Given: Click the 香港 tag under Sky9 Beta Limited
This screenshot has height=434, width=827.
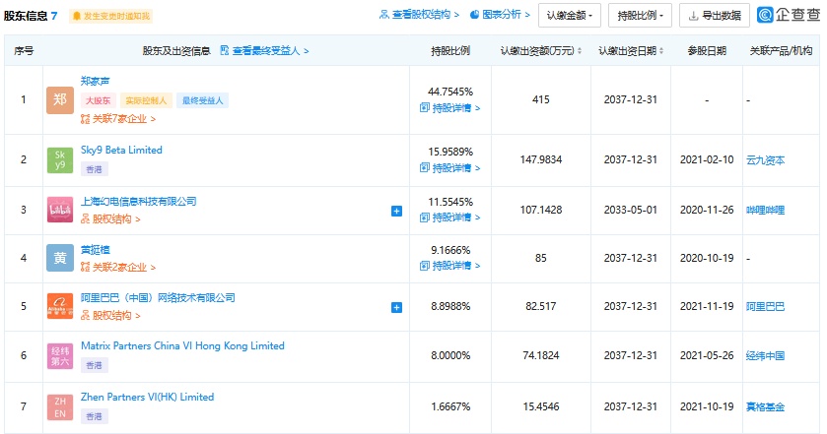Looking at the screenshot, I should (x=94, y=169).
